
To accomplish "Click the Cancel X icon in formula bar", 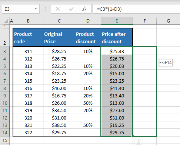I will [x=58, y=9].
